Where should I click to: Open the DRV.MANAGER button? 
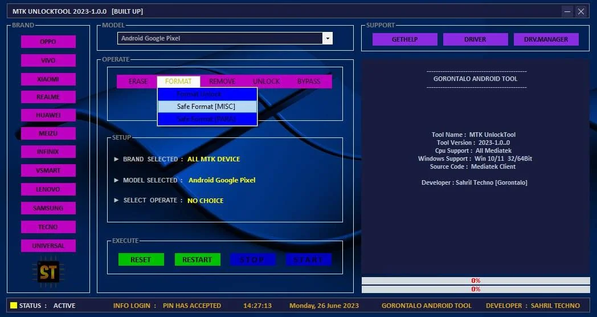546,39
